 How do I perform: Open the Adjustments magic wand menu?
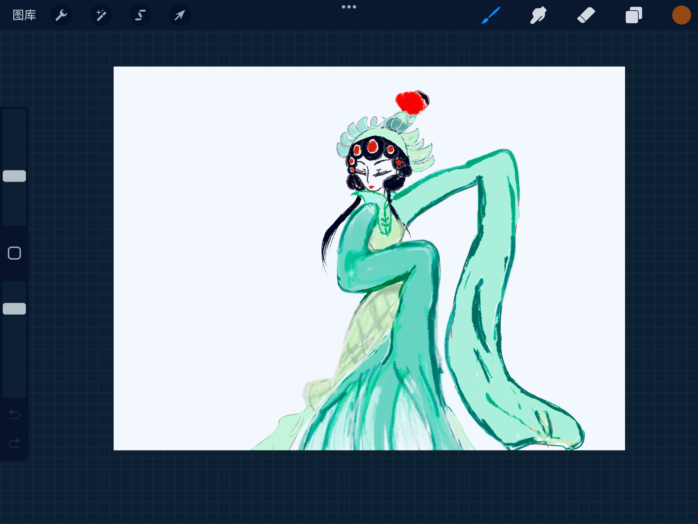[x=101, y=15]
